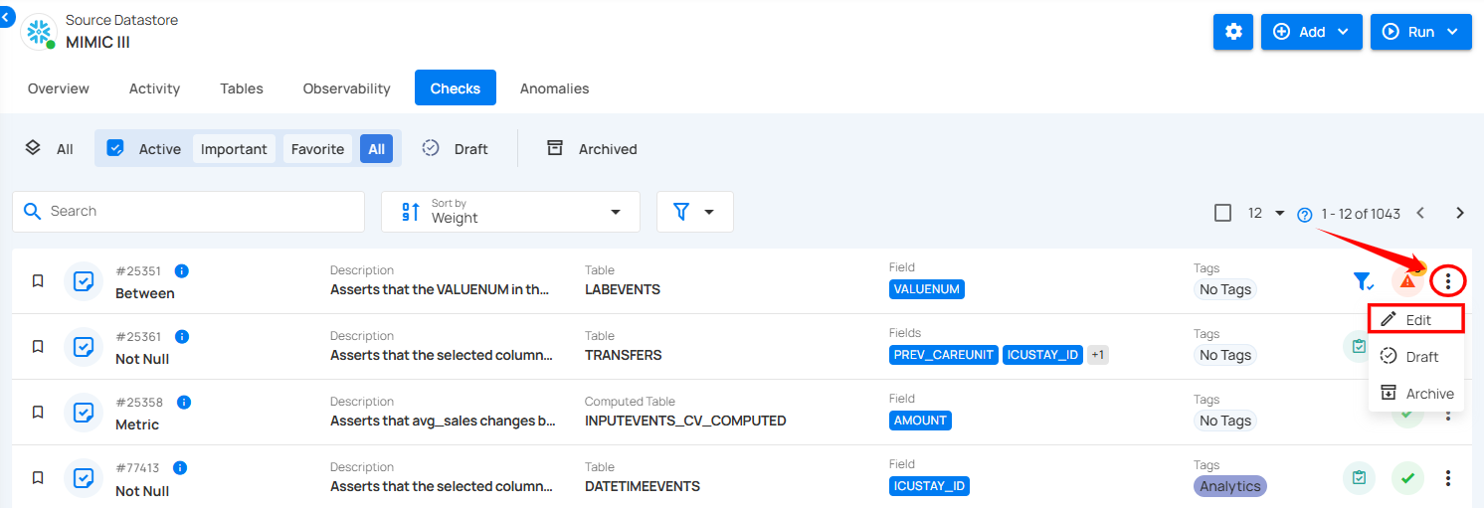The image size is (1484, 508).
Task: Go to next page of checks
Action: pos(1460,213)
